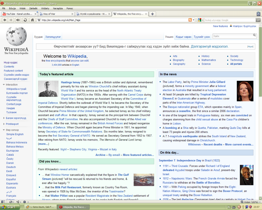Open the Hastings Ismay article link
262x210 pixels.
tap(71, 82)
